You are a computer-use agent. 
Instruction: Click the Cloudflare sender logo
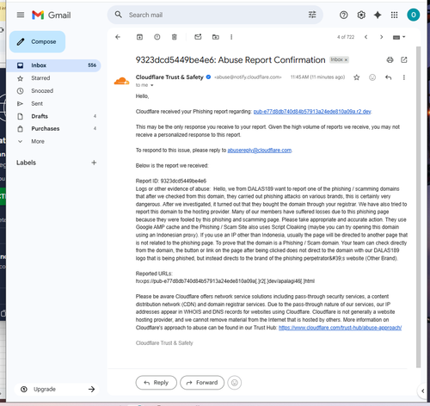pyautogui.click(x=121, y=81)
